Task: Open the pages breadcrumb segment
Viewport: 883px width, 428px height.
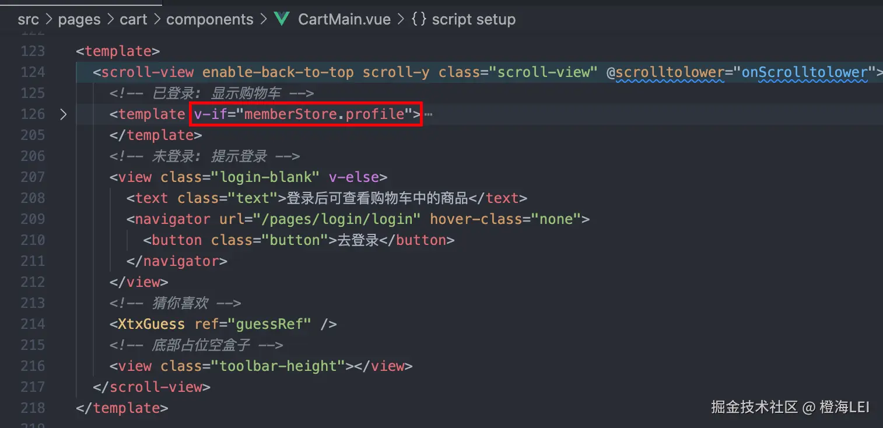Action: 79,19
